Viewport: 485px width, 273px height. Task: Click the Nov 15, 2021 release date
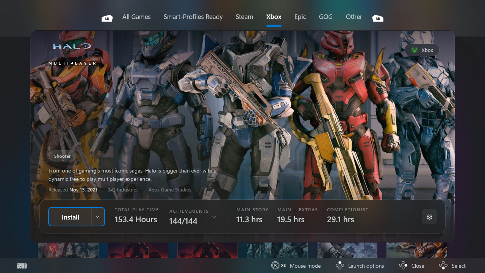pyautogui.click(x=83, y=190)
